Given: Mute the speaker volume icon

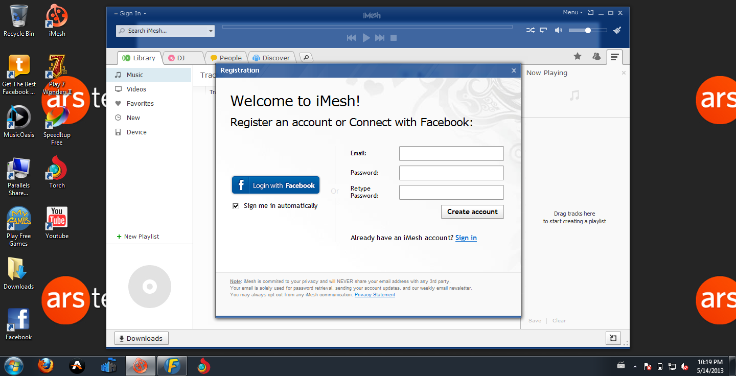Looking at the screenshot, I should [x=559, y=31].
